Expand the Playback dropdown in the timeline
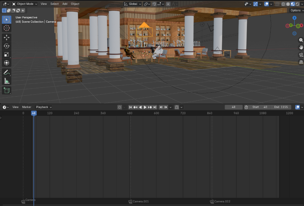This screenshot has width=304, height=206. point(44,107)
